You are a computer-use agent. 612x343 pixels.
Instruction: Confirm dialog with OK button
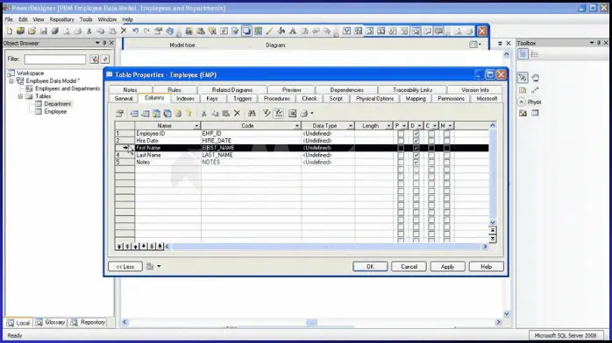tap(370, 267)
